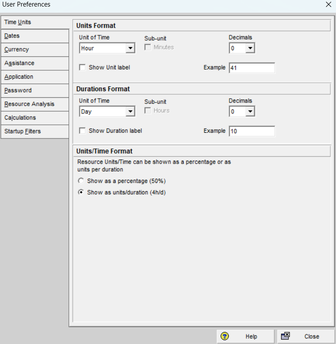Select Show as units/duration (4h/d)
The image size is (336, 344).
pos(81,193)
